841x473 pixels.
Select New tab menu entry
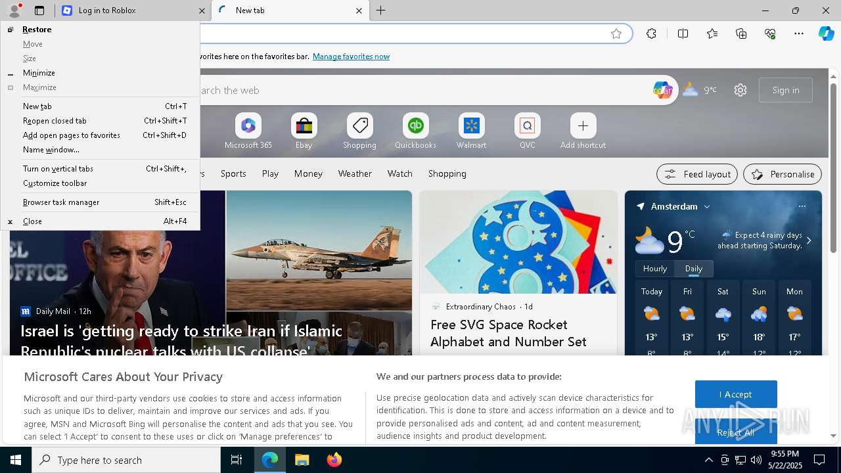101,106
